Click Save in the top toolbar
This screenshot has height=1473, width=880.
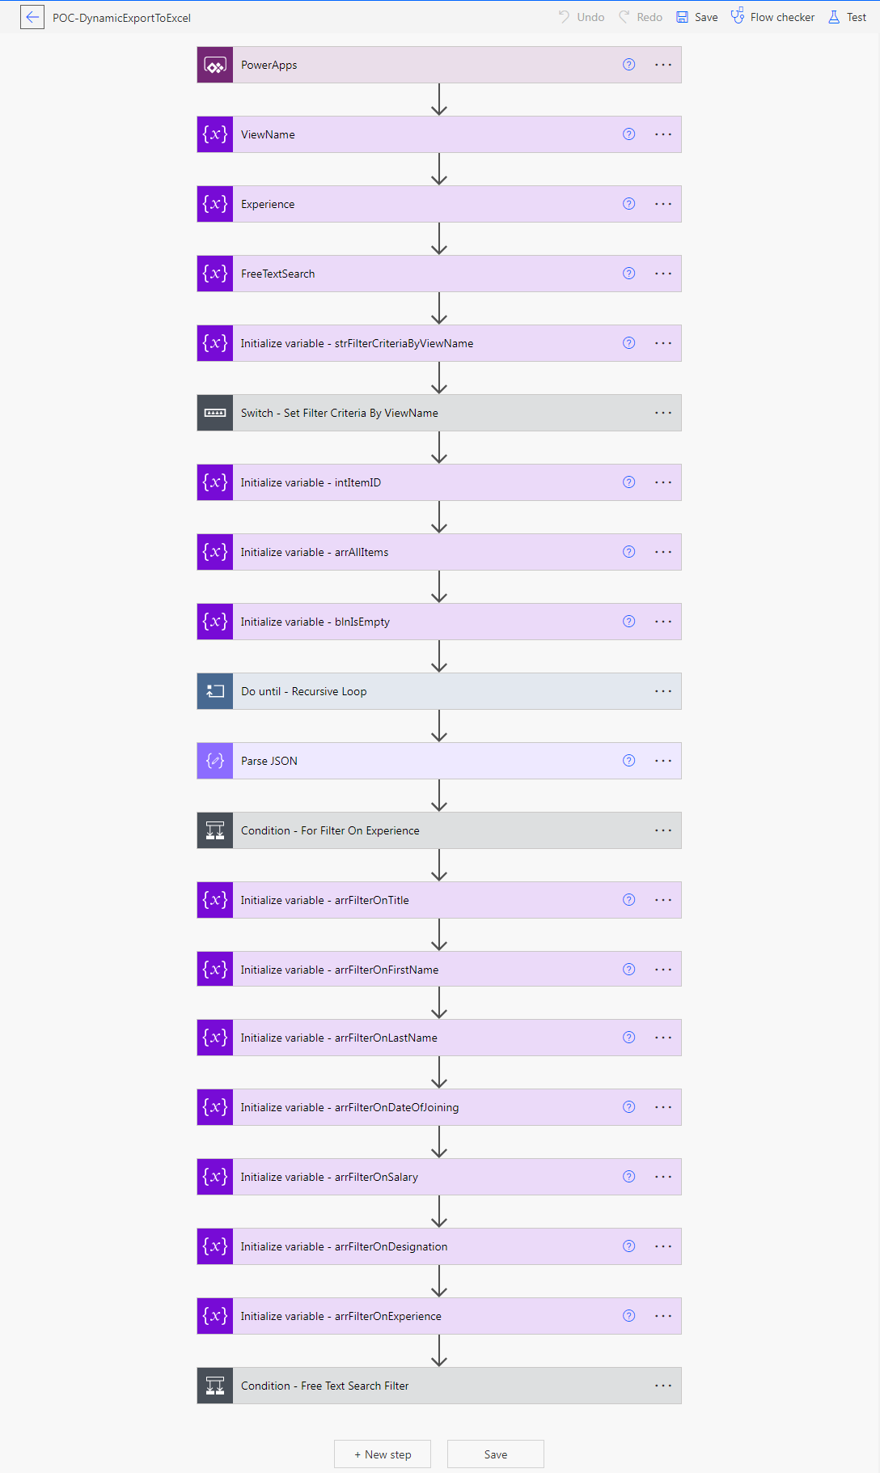697,17
